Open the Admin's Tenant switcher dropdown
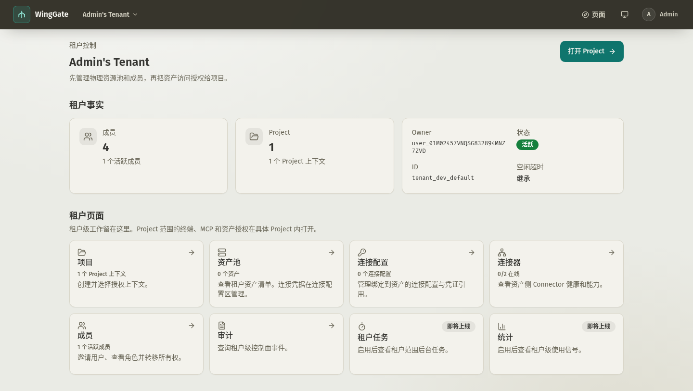Screen dimensions: 693x391 click(x=110, y=14)
